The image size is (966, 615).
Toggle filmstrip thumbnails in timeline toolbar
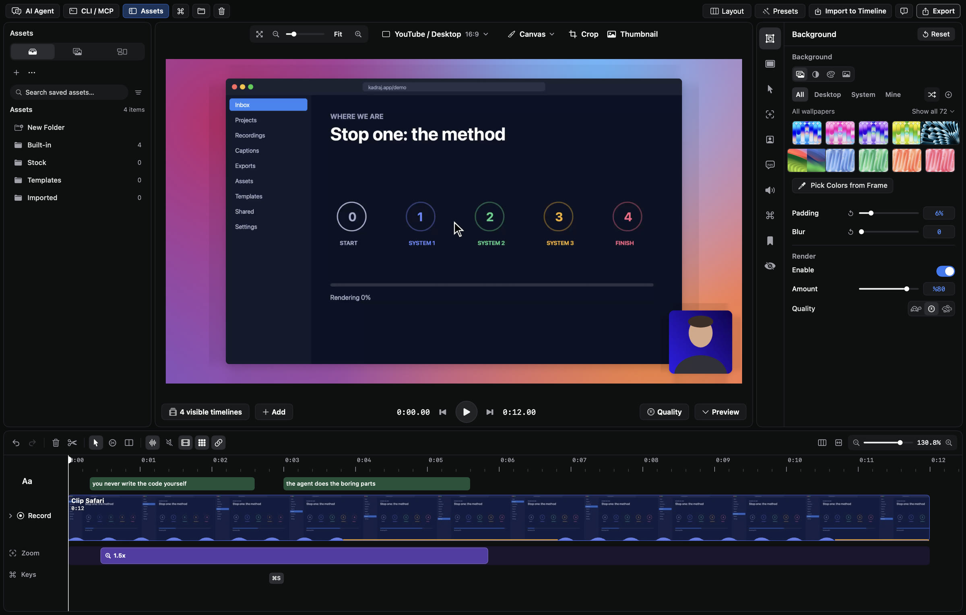point(186,443)
